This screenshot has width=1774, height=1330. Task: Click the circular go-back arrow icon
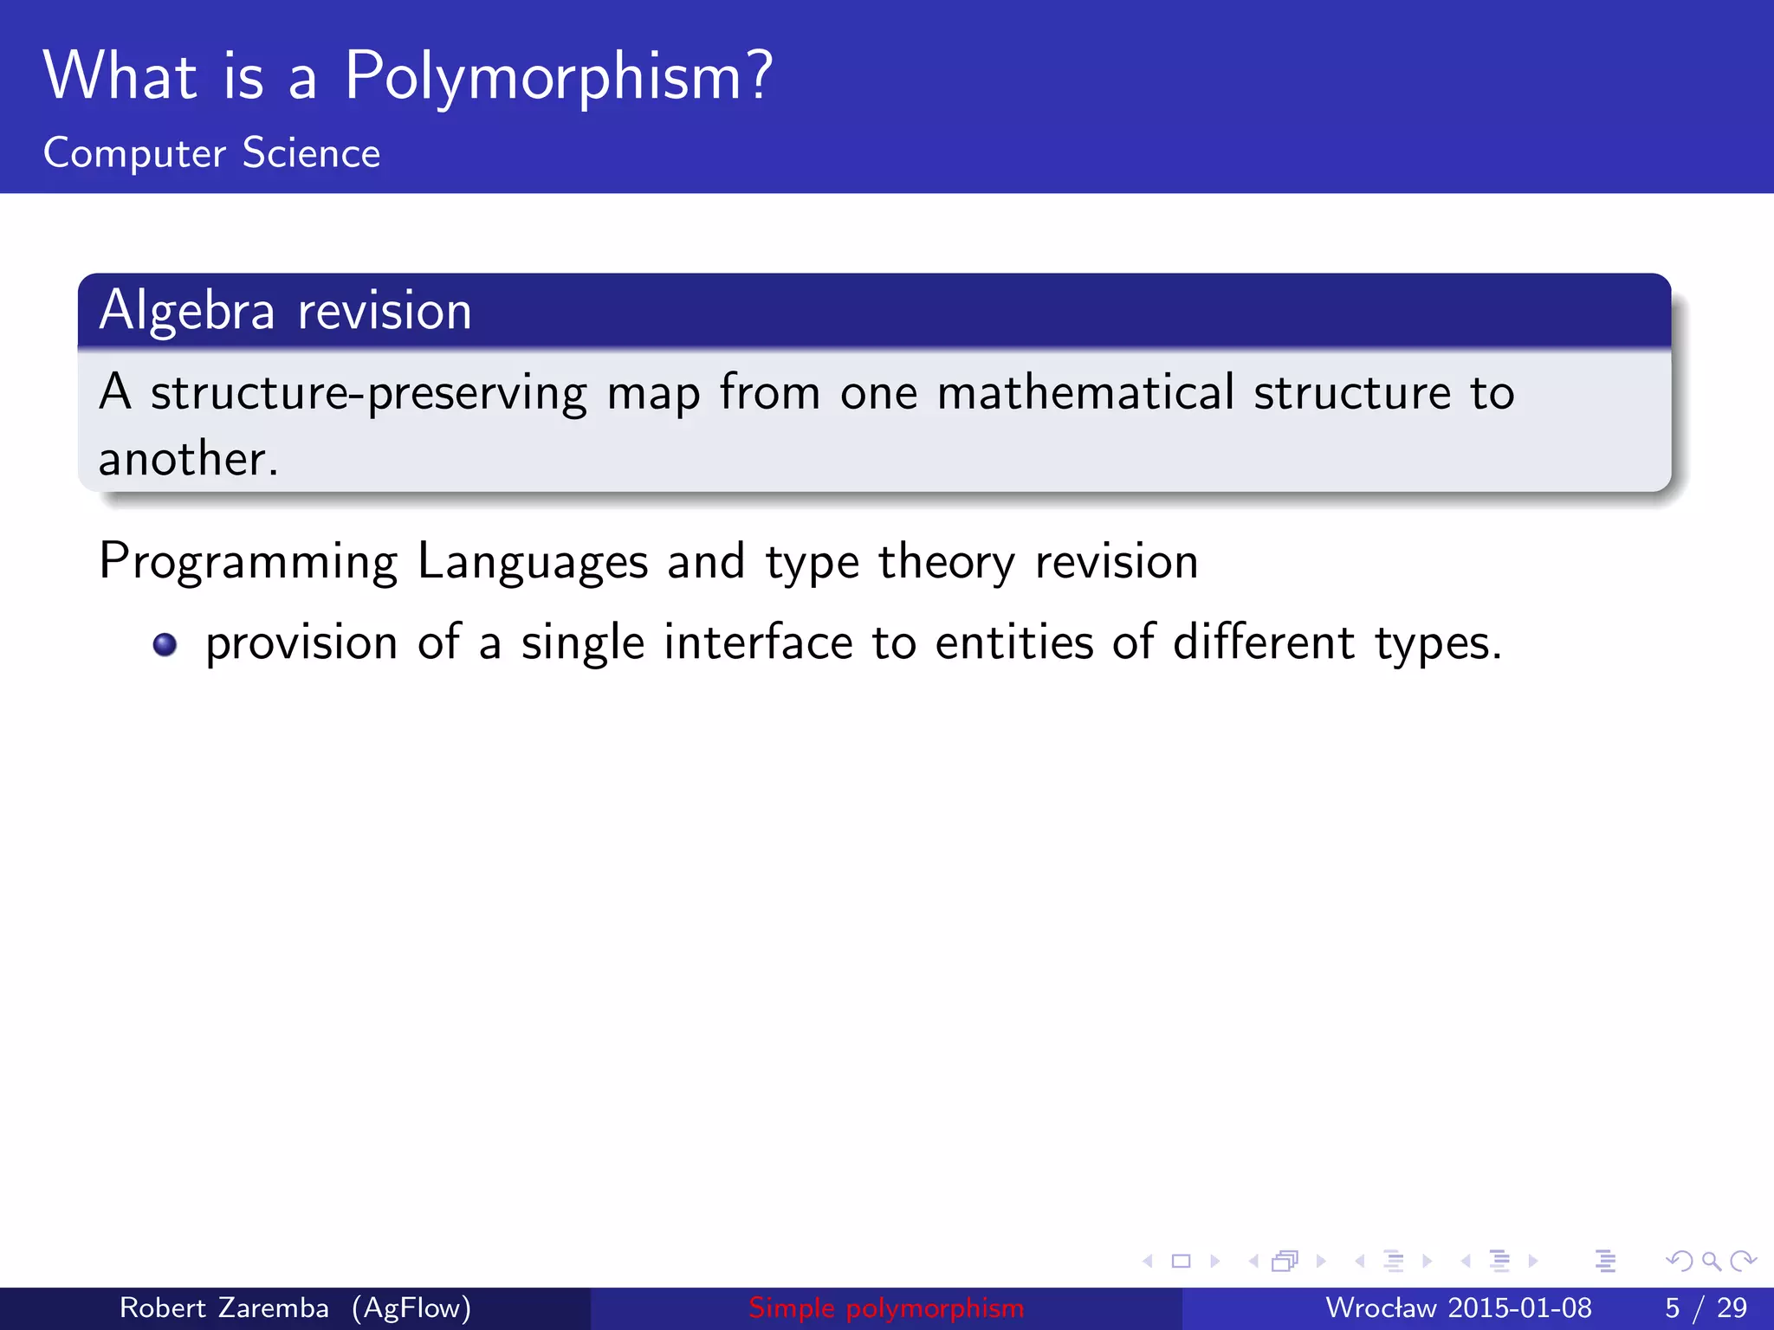tap(1680, 1262)
